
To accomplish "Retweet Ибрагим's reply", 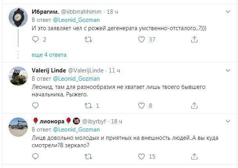I will click(x=89, y=39).
